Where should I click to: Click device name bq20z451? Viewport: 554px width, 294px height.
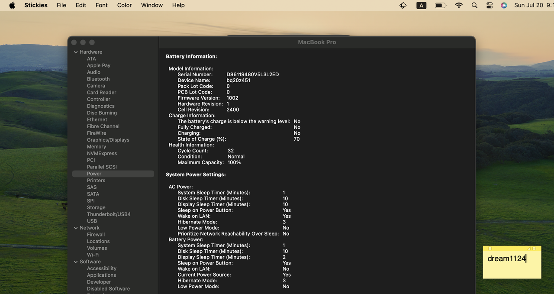click(238, 80)
